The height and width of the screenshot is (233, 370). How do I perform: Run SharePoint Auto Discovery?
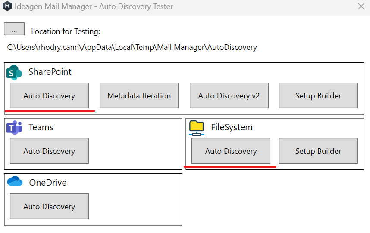pyautogui.click(x=49, y=95)
